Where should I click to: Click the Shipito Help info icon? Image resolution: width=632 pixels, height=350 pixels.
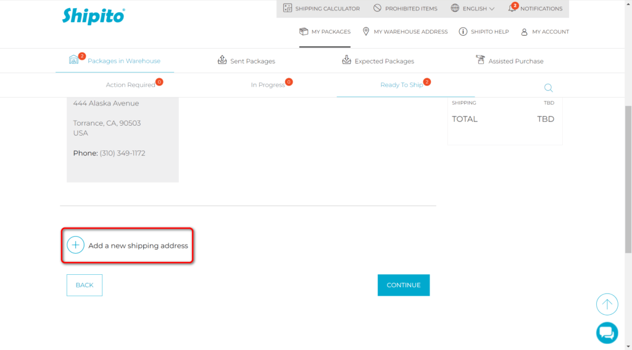click(463, 31)
